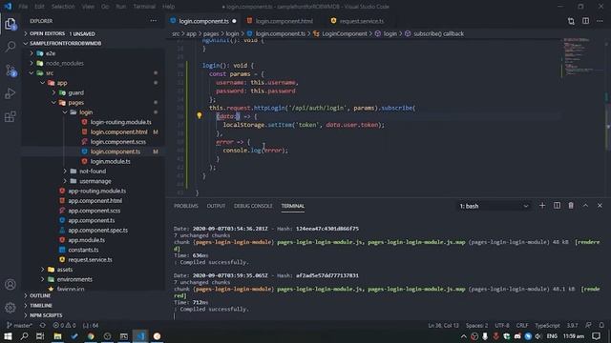Open editor more actions ellipsis
This screenshot has height=343, width=611.
click(x=600, y=21)
